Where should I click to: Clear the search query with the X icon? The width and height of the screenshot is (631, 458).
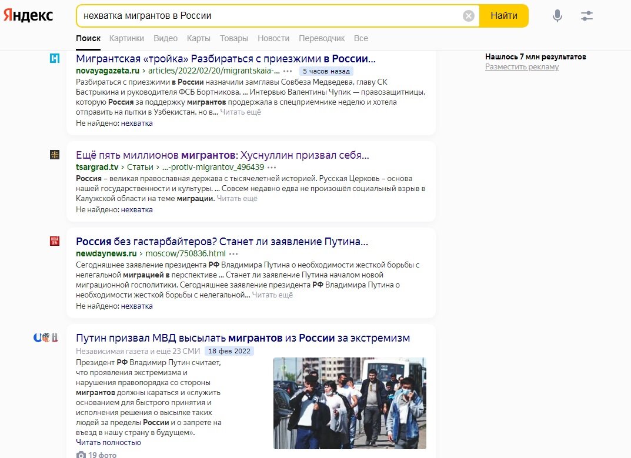pos(468,16)
